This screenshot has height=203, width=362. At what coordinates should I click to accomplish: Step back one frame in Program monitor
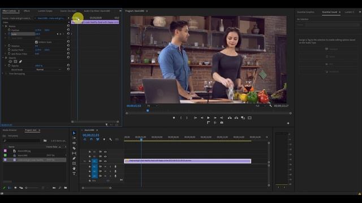(x=202, y=118)
